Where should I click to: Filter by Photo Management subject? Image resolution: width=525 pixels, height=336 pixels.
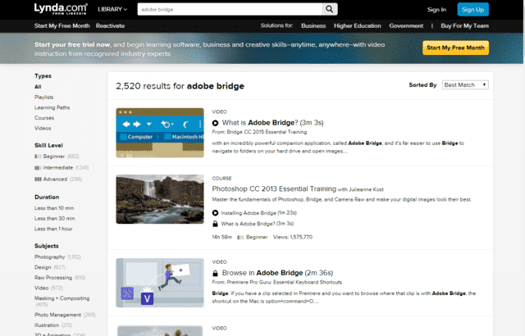point(57,315)
